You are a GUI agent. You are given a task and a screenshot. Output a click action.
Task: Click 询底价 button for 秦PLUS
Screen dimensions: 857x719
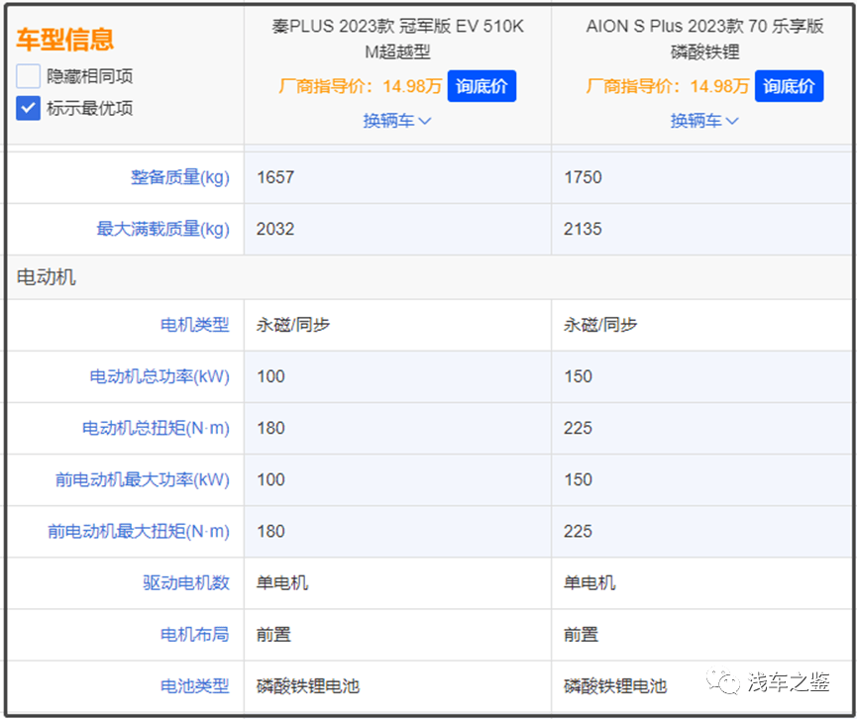(x=482, y=86)
